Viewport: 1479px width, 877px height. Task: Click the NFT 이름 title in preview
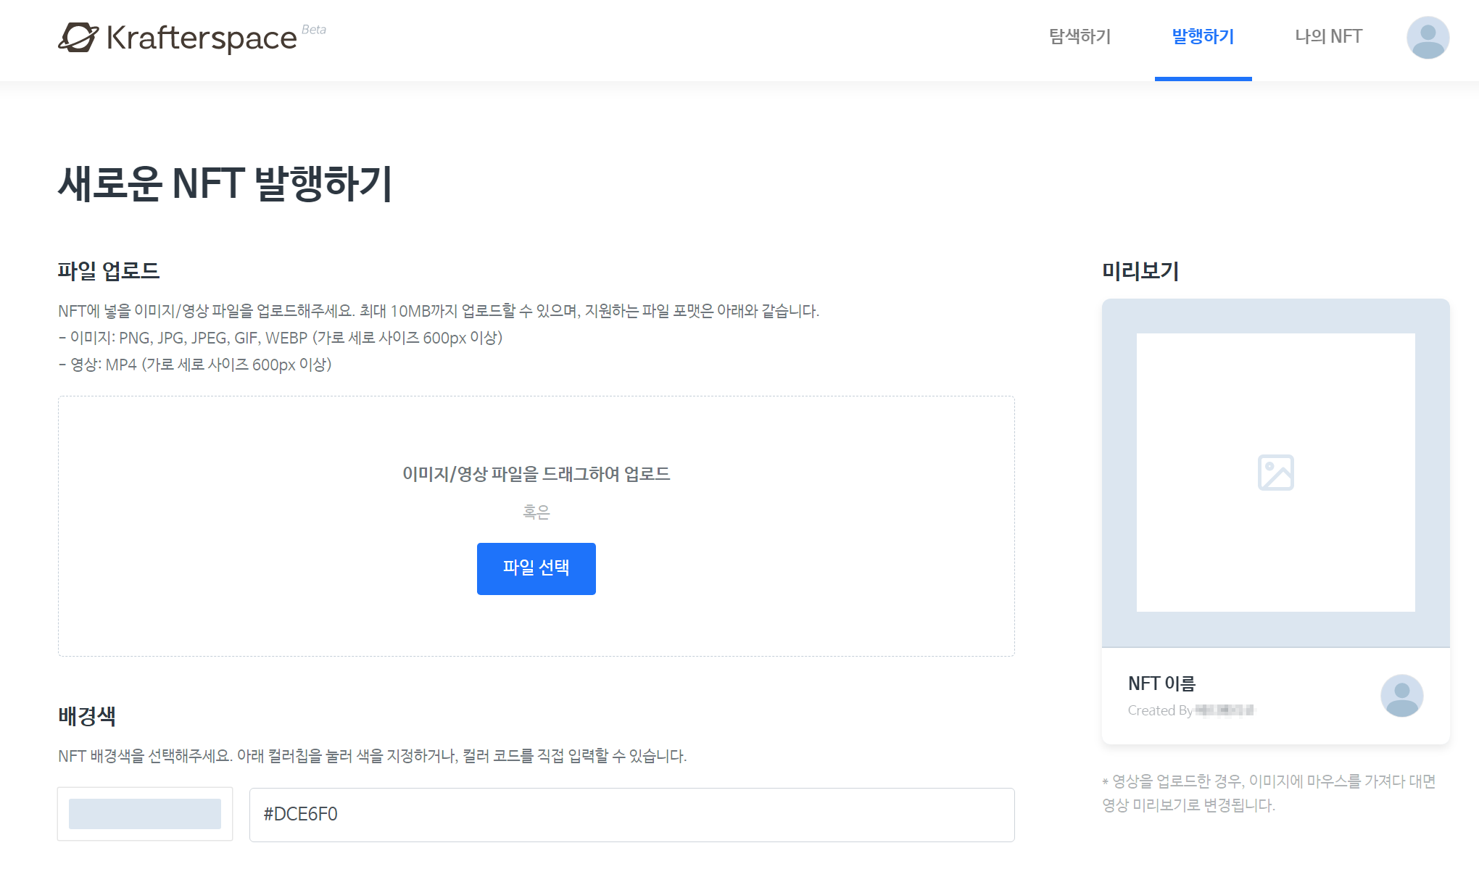click(x=1161, y=683)
